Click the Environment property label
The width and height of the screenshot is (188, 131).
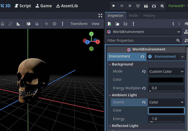coord(119,56)
